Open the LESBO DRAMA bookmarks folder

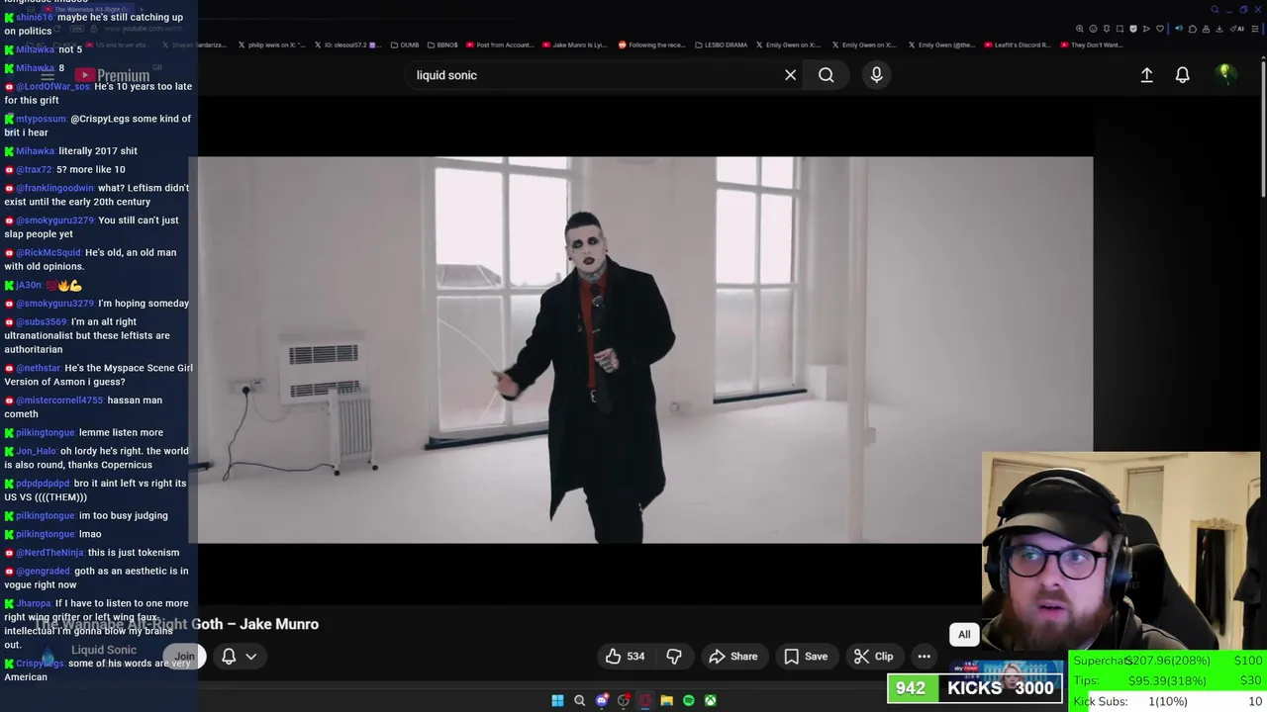[x=722, y=45]
